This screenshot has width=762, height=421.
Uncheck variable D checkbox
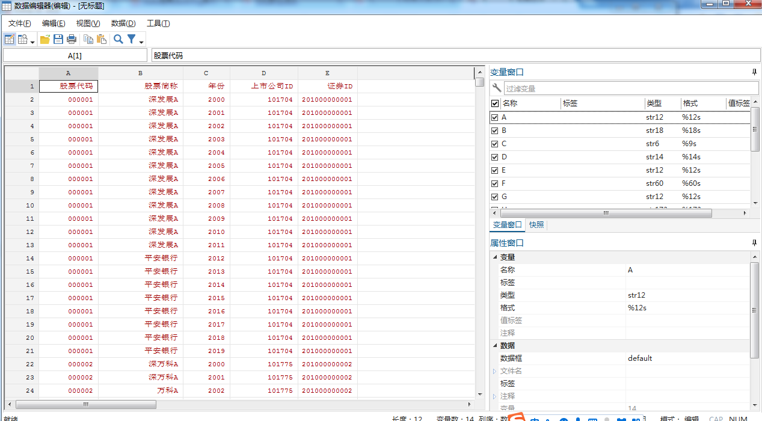495,157
